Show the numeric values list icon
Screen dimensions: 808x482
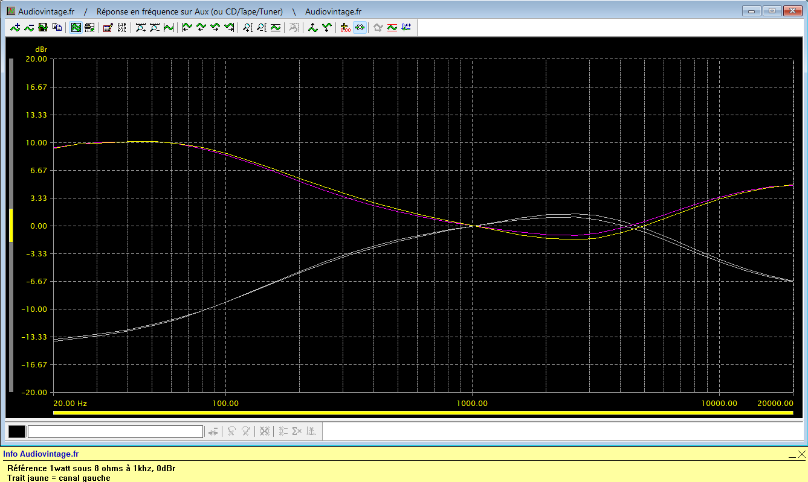click(122, 27)
